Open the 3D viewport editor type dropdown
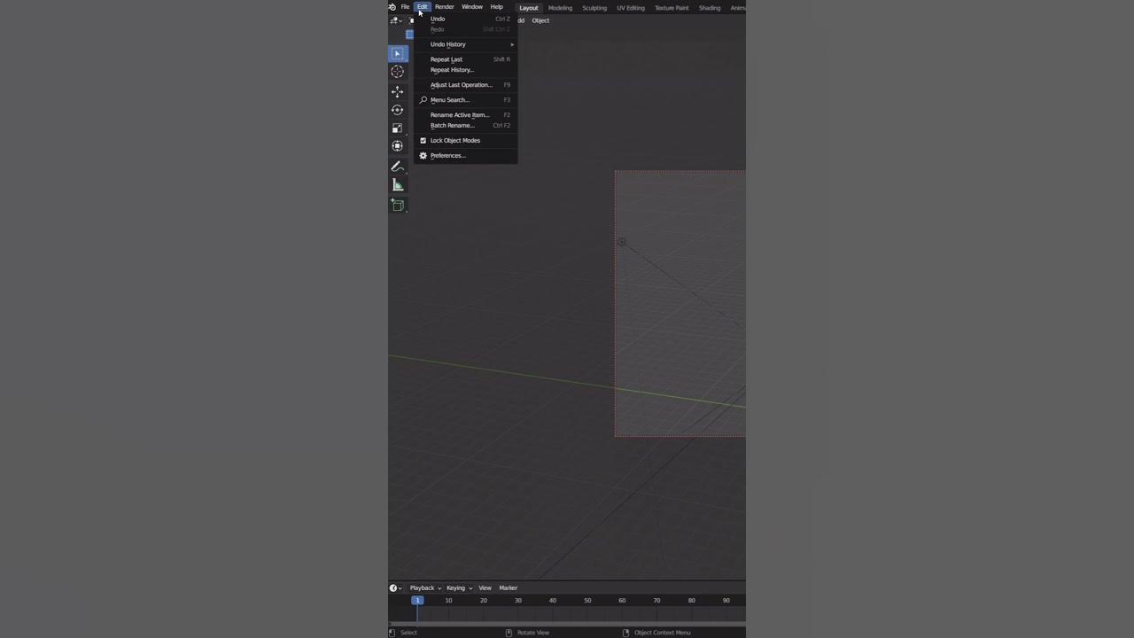 click(x=396, y=20)
